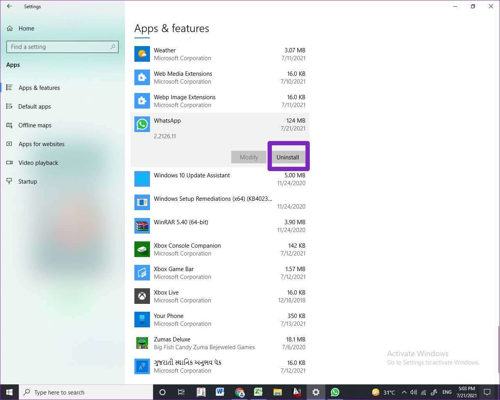Open Cortana from the taskbar circle
Image resolution: width=500 pixels, height=400 pixels.
(162, 392)
